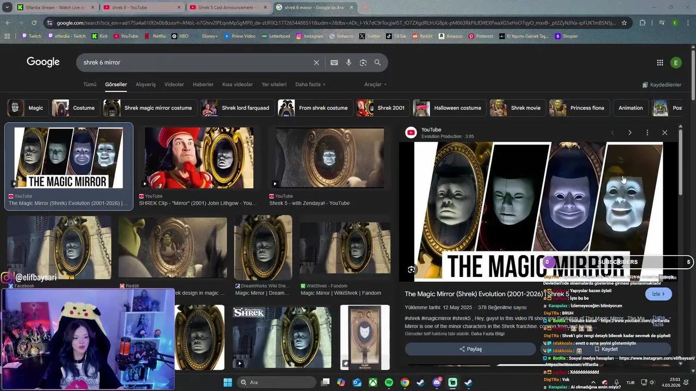
Task: Open Outlook from the taskbar
Action: (357, 382)
